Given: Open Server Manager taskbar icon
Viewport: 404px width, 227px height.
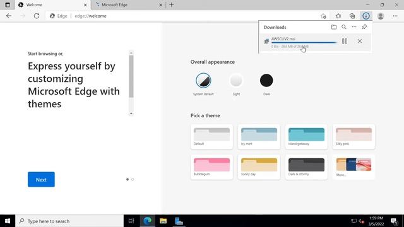Looking at the screenshot, I should tap(179, 221).
